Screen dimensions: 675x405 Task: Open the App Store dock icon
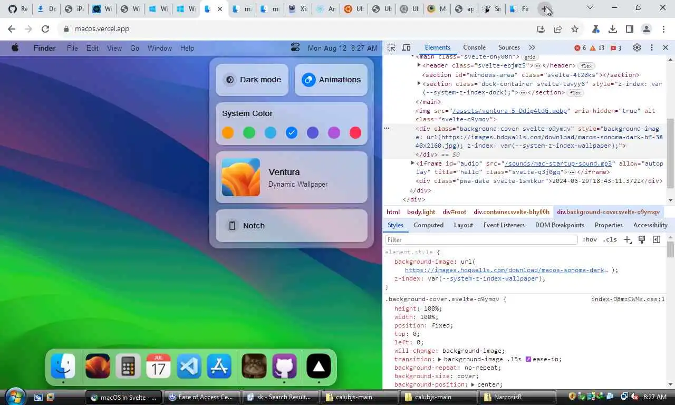point(219,366)
